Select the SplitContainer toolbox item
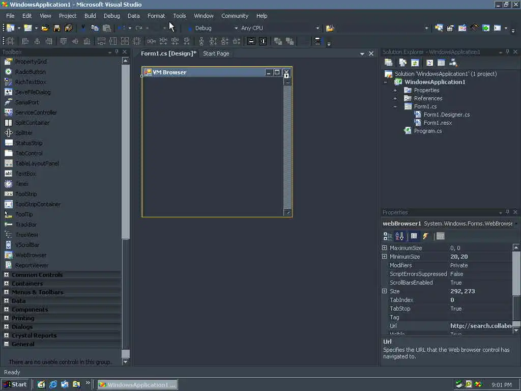This screenshot has height=391, width=521. [32, 123]
